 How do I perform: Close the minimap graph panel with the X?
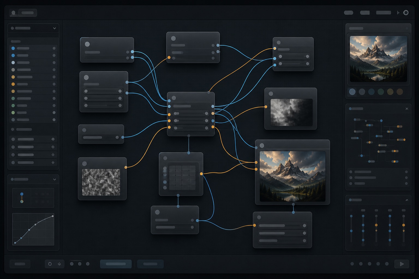coord(407,108)
